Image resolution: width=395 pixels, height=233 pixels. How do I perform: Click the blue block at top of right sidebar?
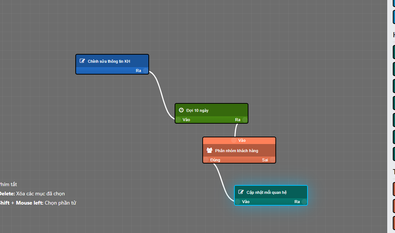click(394, 17)
